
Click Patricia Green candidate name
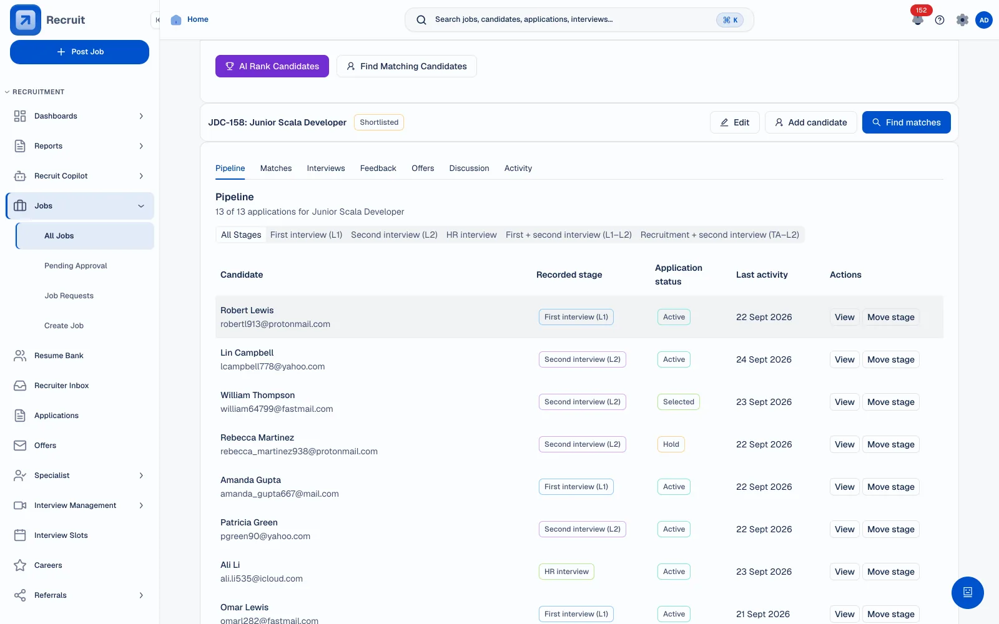(249, 522)
